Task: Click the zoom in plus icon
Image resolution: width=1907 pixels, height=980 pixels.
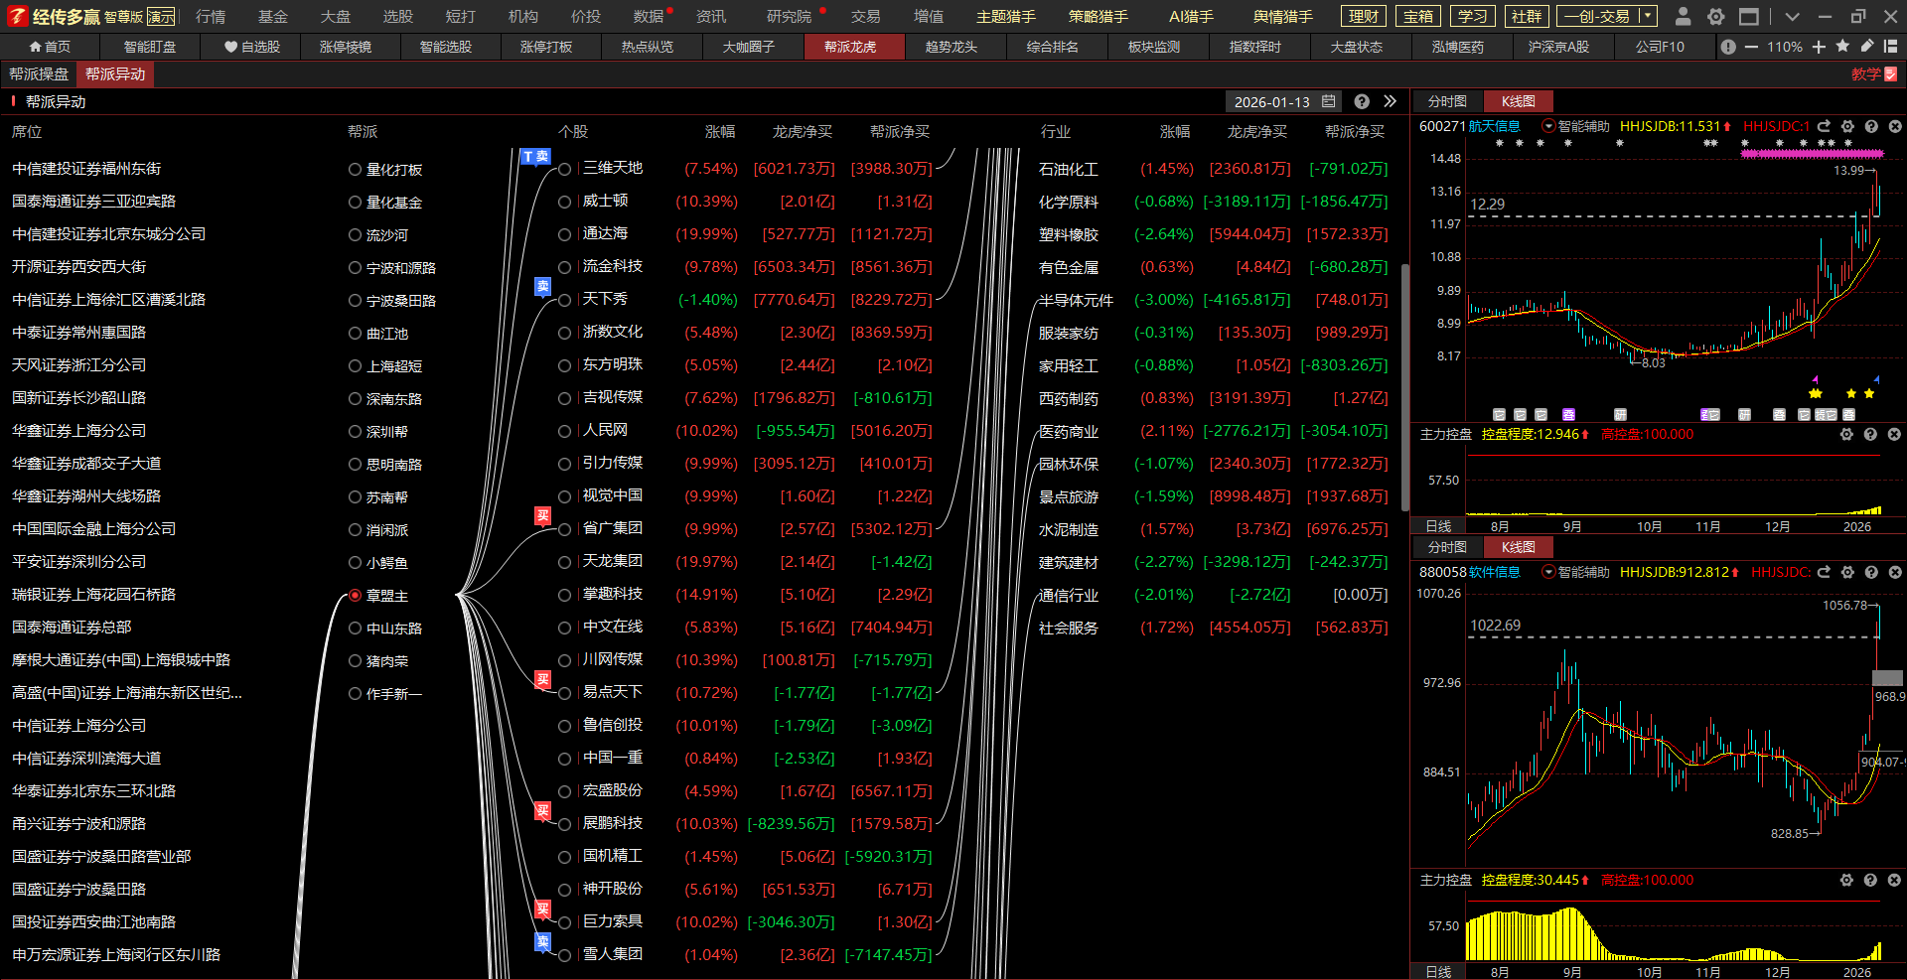Action: [1819, 47]
